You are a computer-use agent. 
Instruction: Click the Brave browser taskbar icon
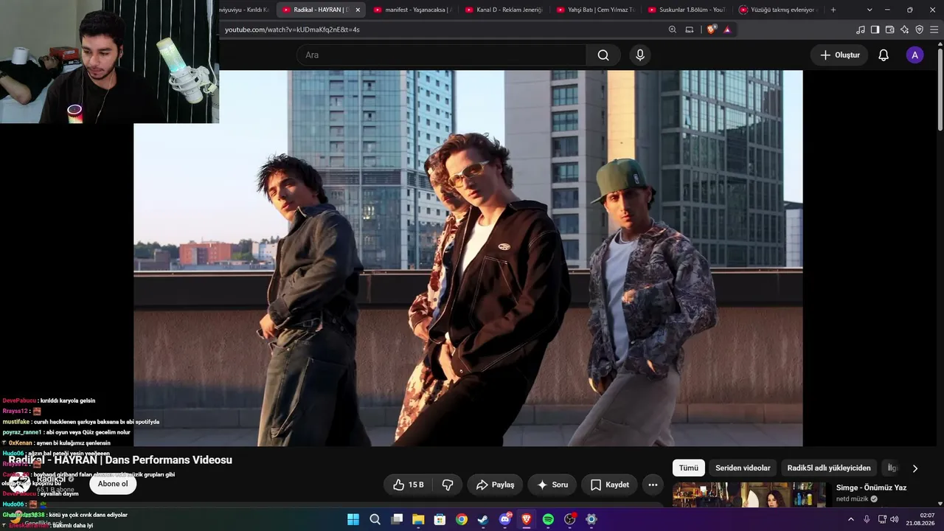click(x=527, y=519)
